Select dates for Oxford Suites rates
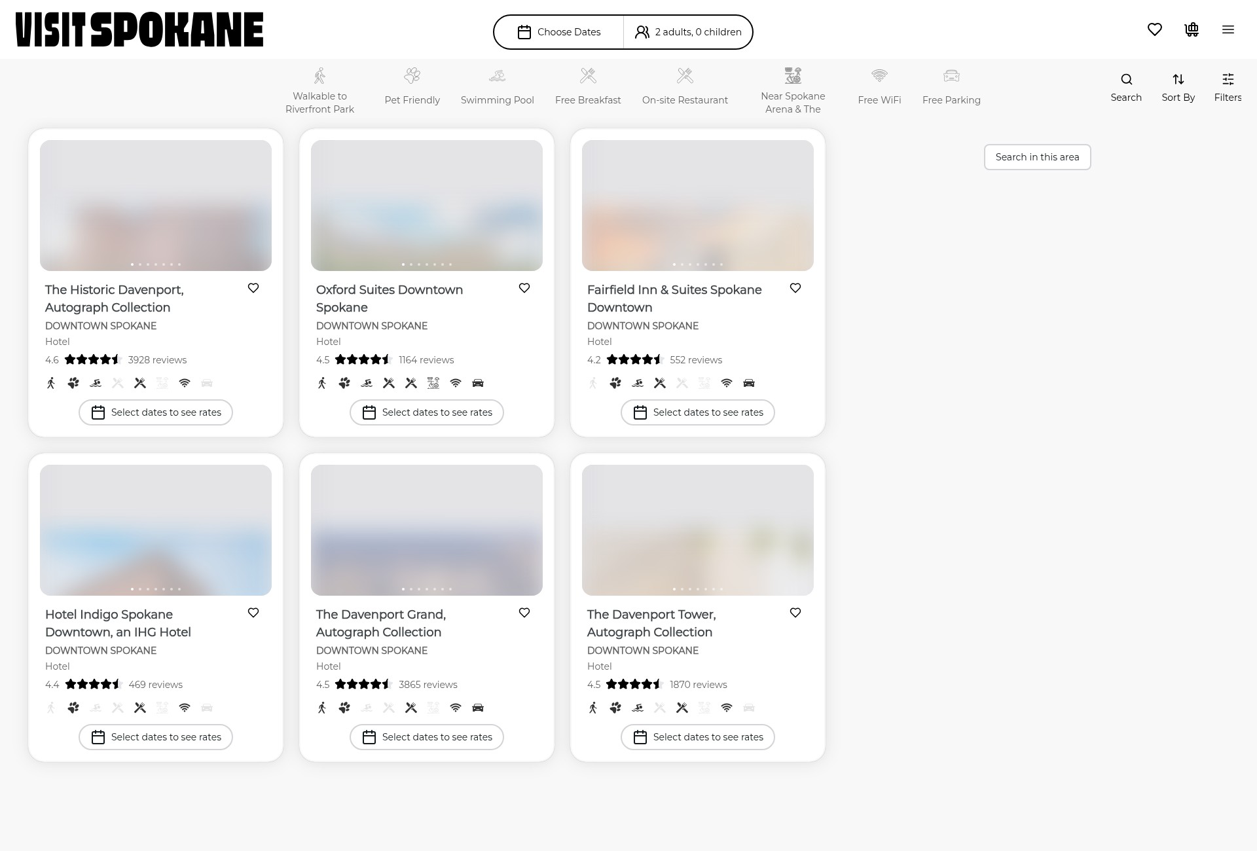The height and width of the screenshot is (851, 1257). click(x=427, y=412)
